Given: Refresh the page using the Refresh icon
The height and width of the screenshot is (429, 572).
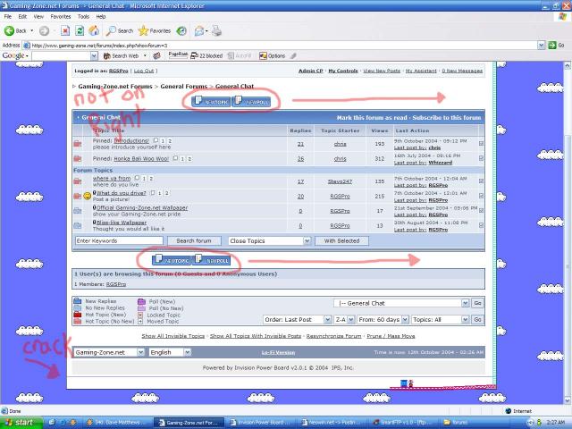Looking at the screenshot, I should coord(80,31).
